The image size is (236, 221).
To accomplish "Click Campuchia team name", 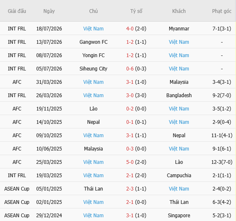I will [179, 176].
